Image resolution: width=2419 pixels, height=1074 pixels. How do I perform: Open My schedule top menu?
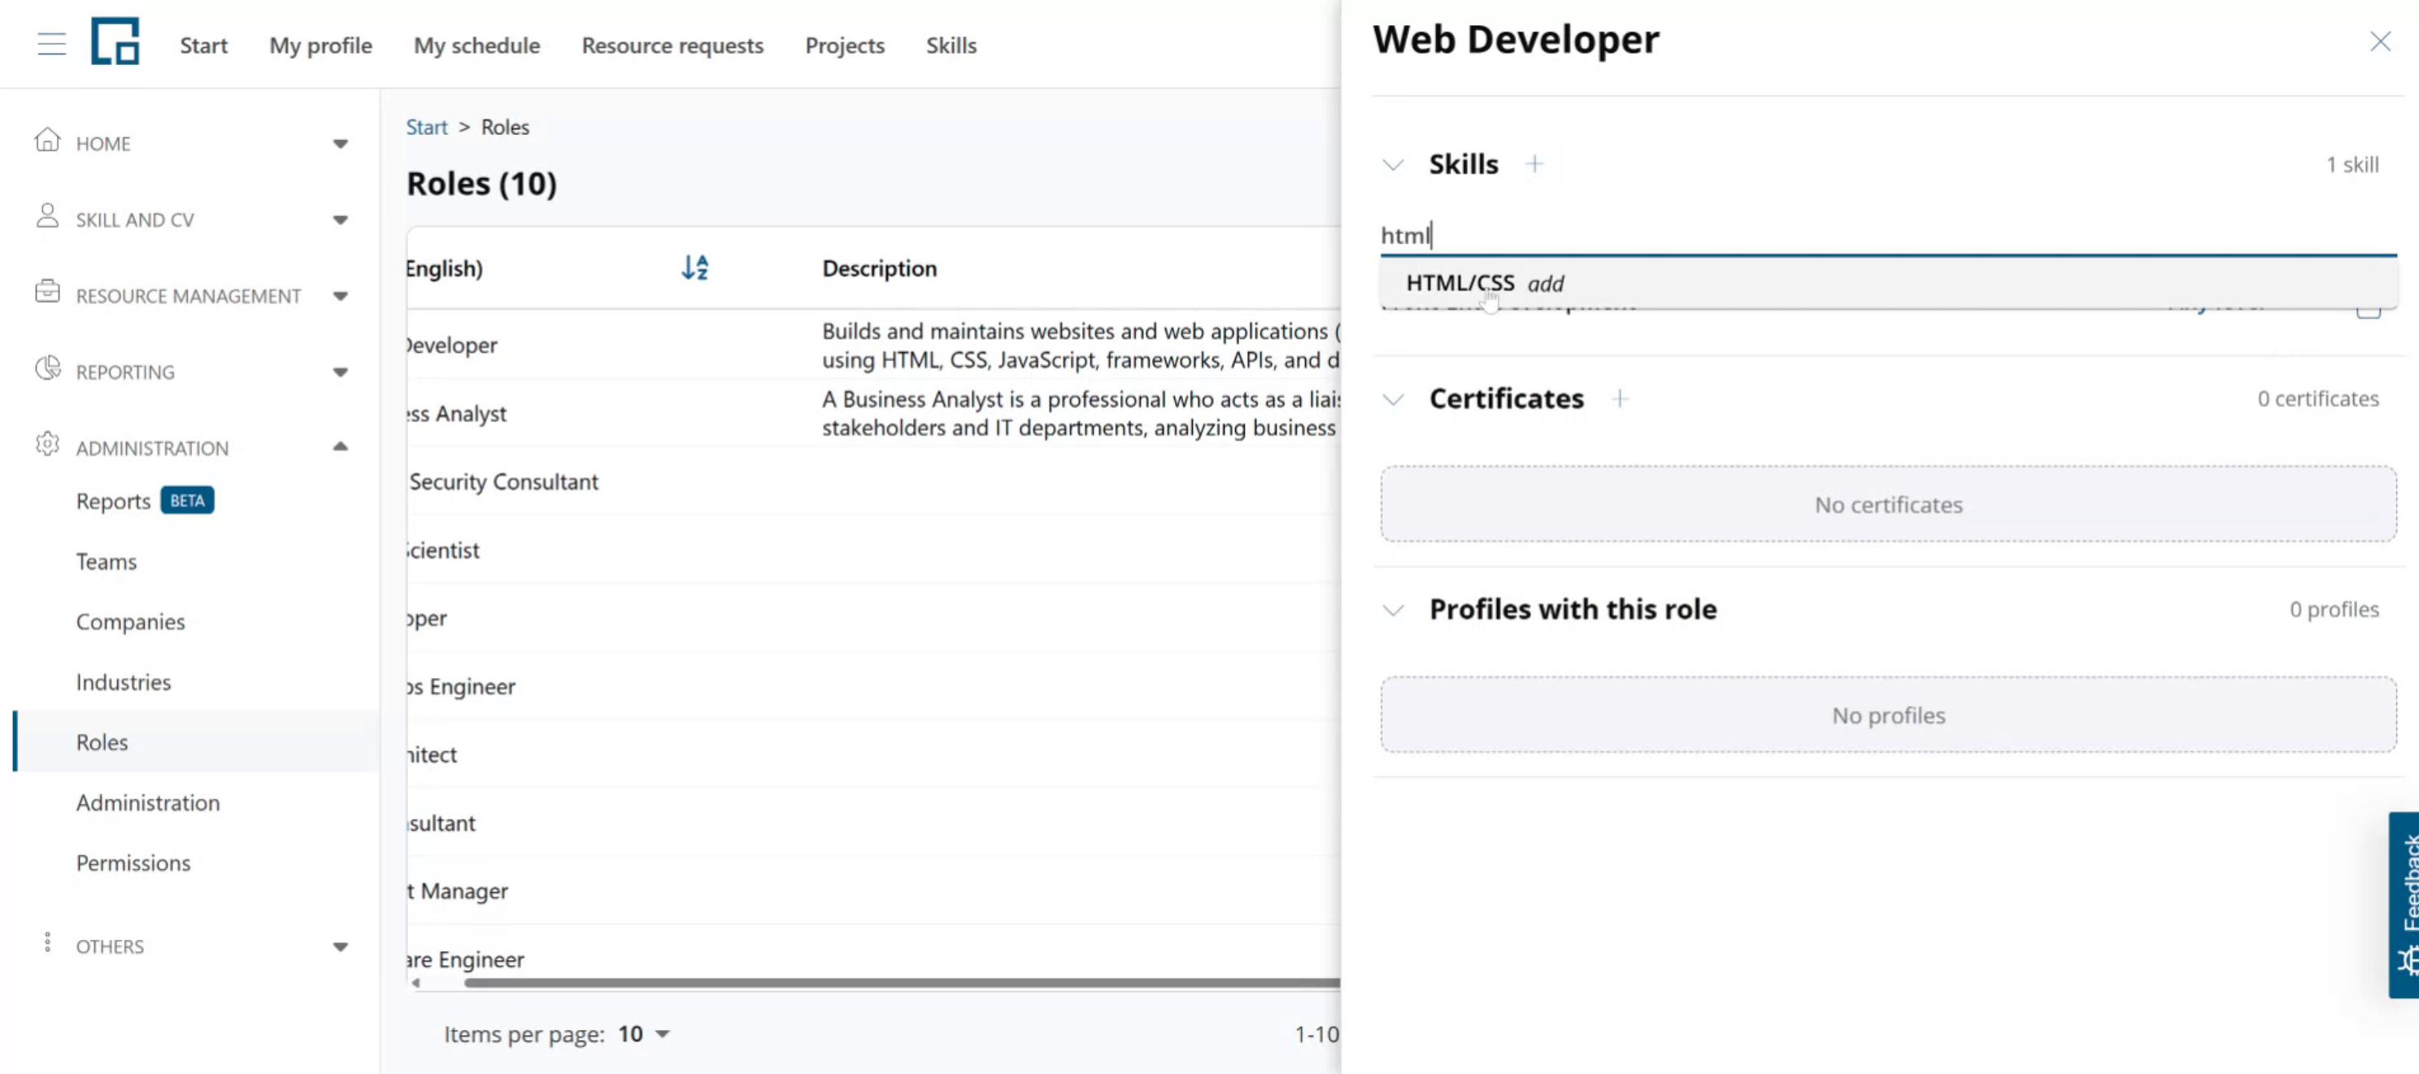click(x=477, y=45)
